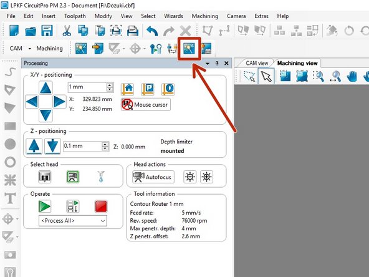Viewport: 369px width, 277px height.
Task: Click the increase light brightness icon
Action: (x=206, y=177)
